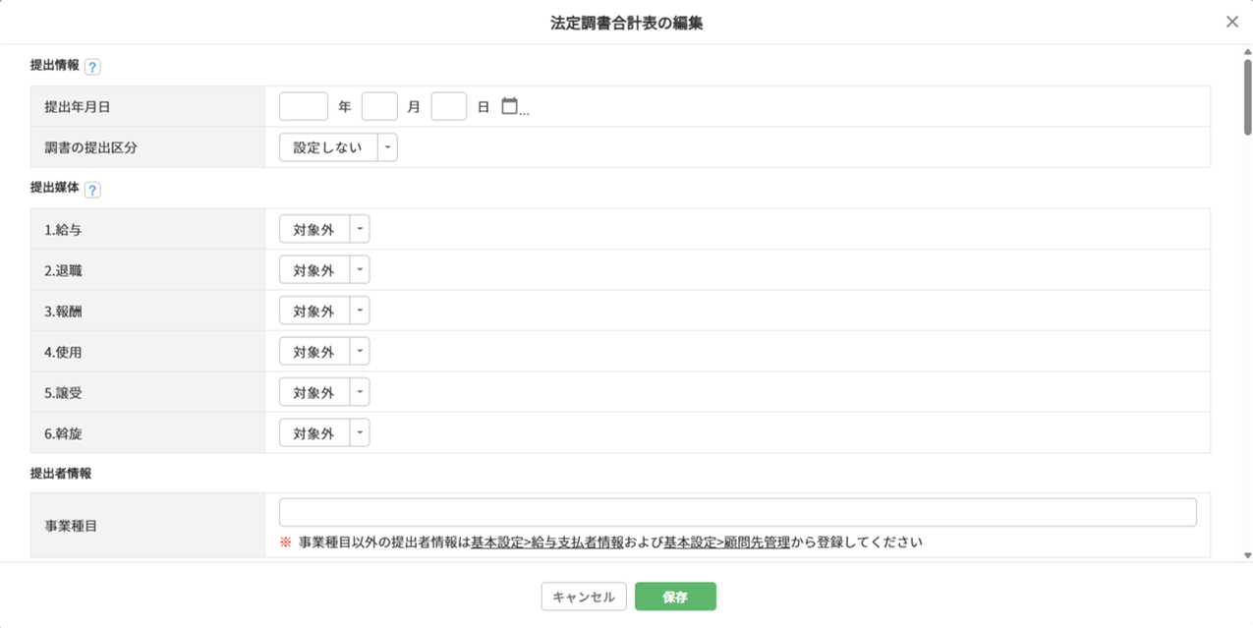Image resolution: width=1253 pixels, height=628 pixels.
Task: Click the 事業種目 text field
Action: click(x=737, y=512)
